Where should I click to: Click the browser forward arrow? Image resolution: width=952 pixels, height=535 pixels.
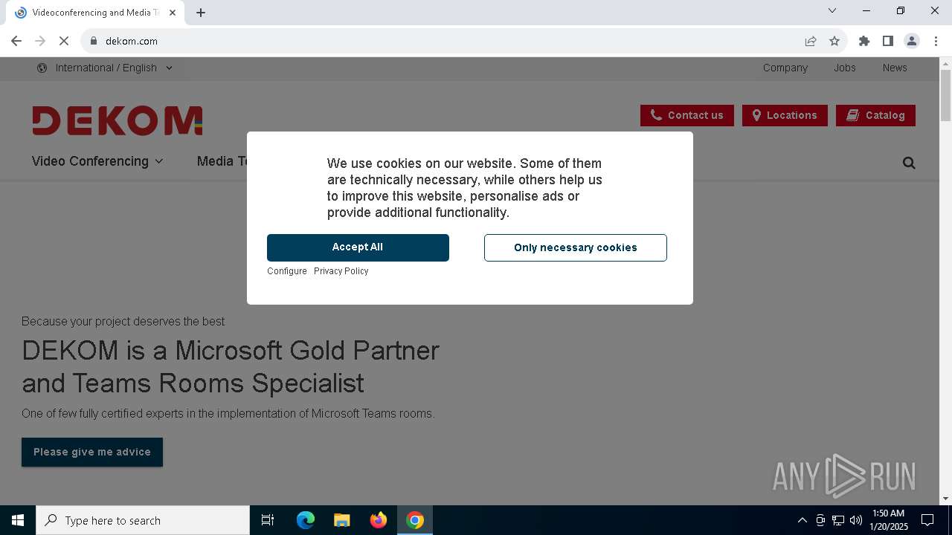(40, 41)
